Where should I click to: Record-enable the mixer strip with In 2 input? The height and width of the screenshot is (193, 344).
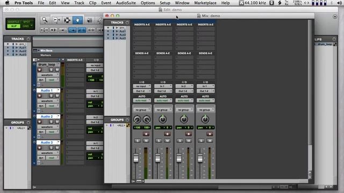click(x=188, y=133)
